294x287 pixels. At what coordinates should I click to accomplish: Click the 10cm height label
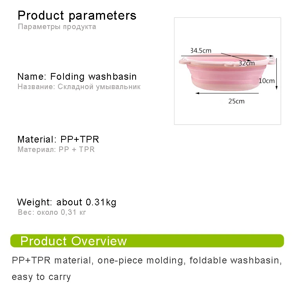[x=267, y=81]
